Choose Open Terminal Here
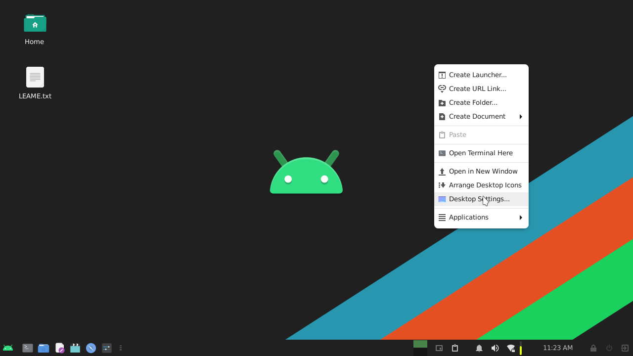This screenshot has width=633, height=356. (x=481, y=153)
